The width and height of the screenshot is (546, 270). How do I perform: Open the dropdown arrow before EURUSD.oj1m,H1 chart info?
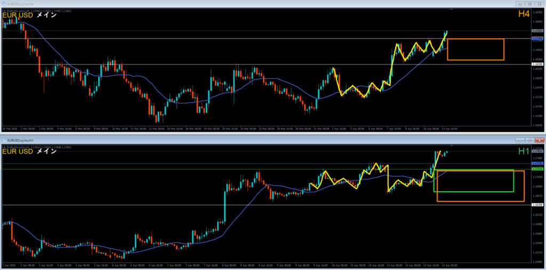tap(4, 148)
